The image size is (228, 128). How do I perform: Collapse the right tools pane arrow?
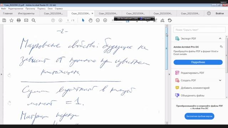[169, 74]
